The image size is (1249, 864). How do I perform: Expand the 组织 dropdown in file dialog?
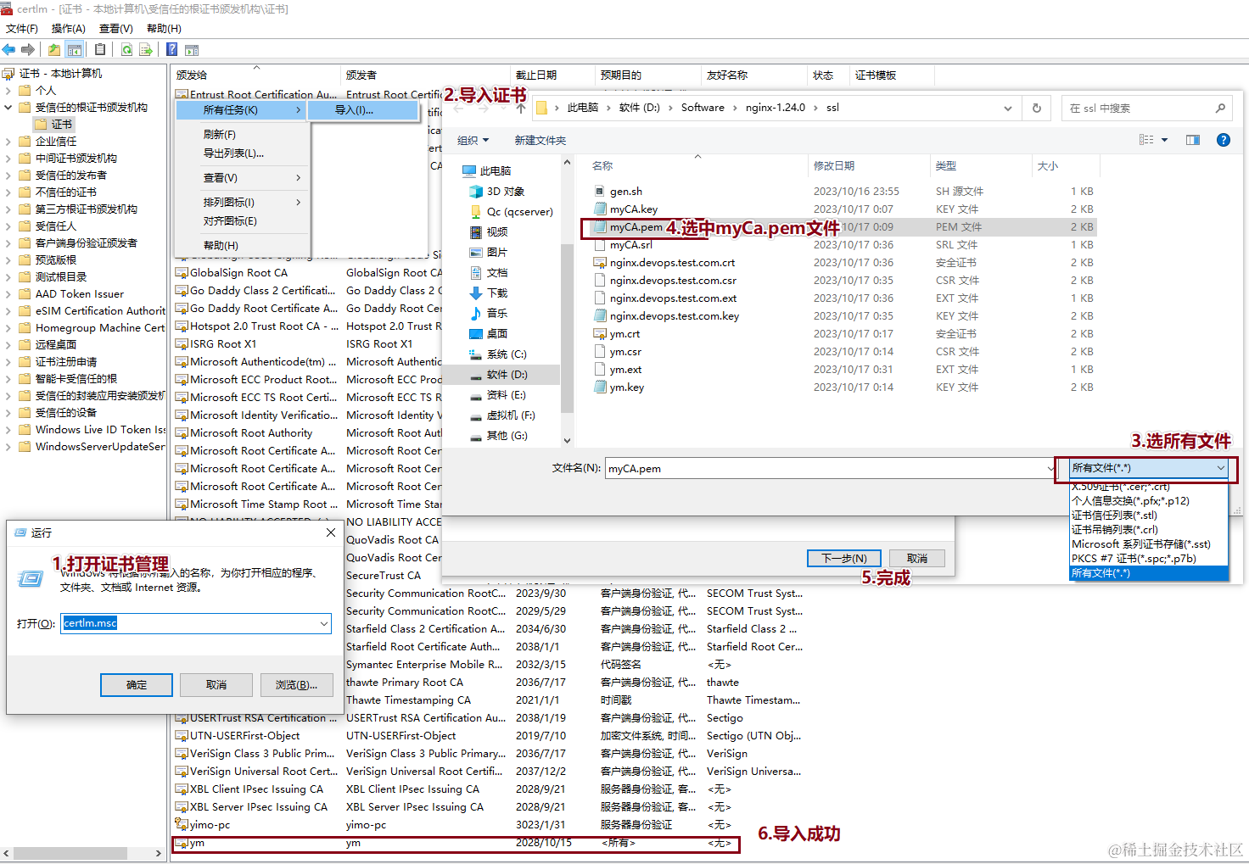pyautogui.click(x=473, y=141)
